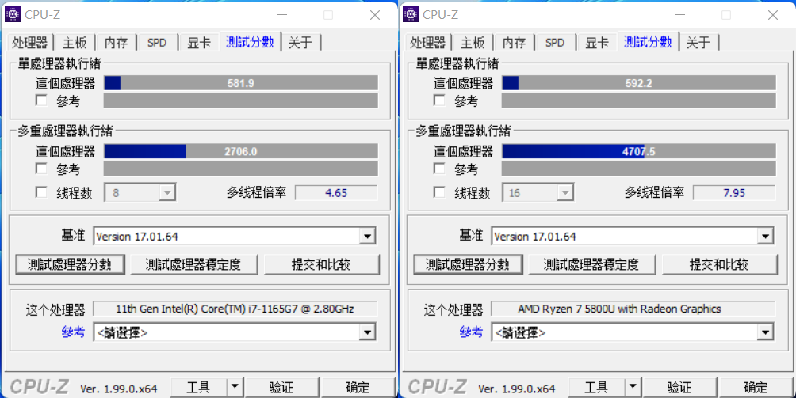Image resolution: width=796 pixels, height=398 pixels.
Task: Click multi-thread ratio field showing 4.65
Action: pyautogui.click(x=336, y=193)
